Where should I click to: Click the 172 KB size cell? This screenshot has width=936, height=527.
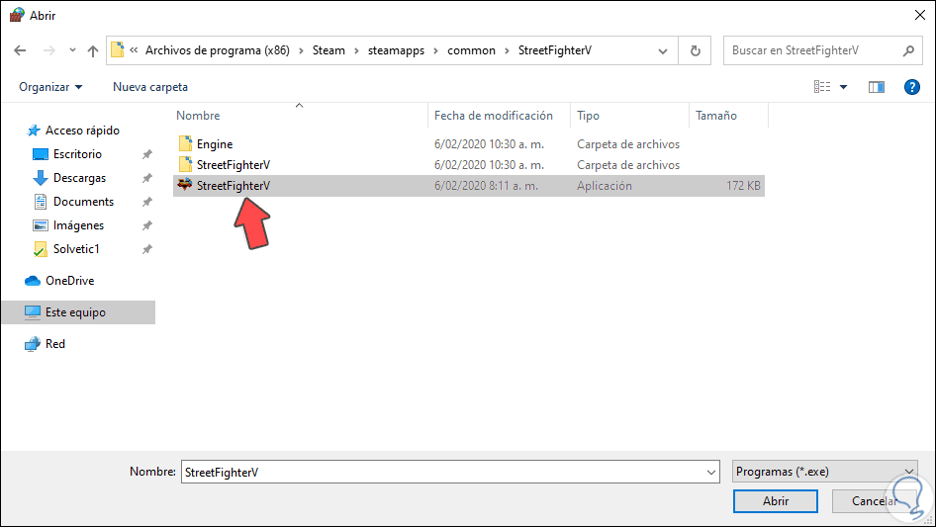pos(743,186)
